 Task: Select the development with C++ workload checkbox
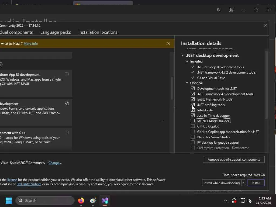67,132
